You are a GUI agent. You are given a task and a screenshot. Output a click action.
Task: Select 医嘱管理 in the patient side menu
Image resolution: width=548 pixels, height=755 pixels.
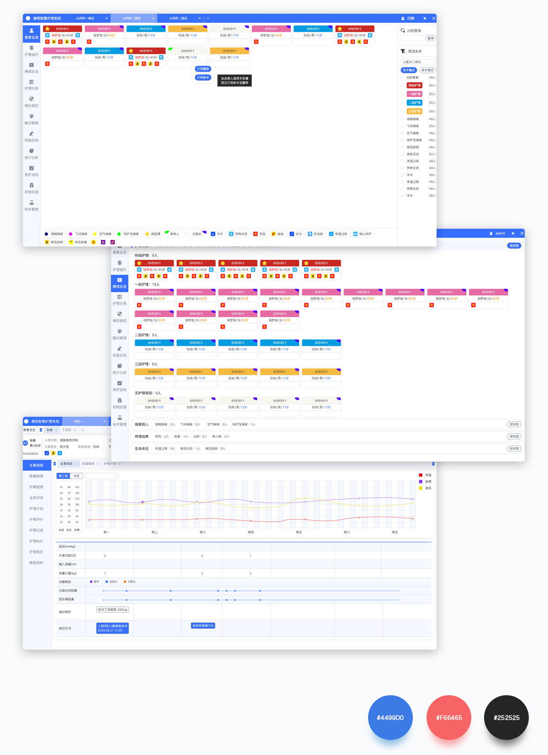36,476
